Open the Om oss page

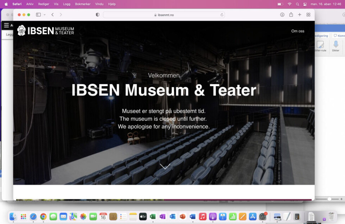click(298, 31)
